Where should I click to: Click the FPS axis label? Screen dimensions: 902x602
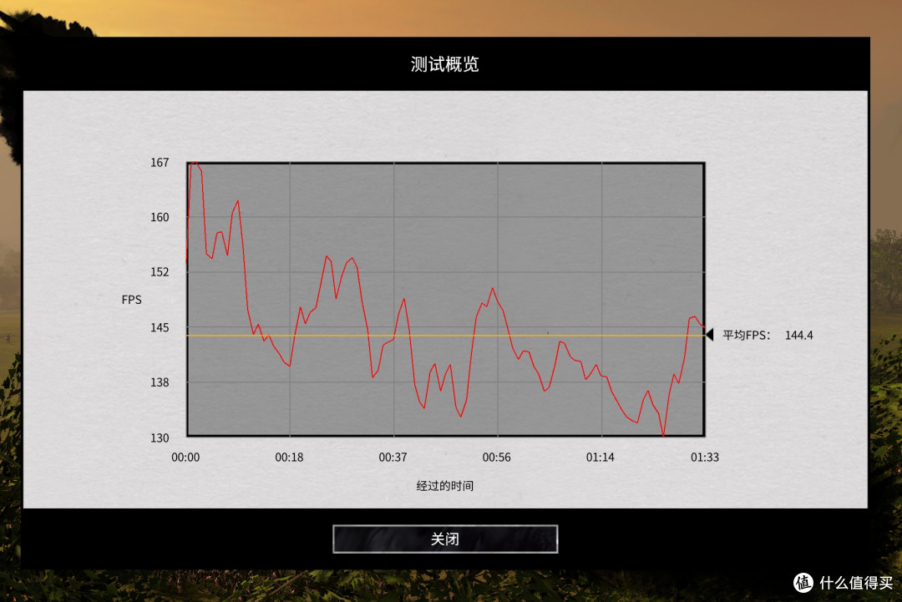pyautogui.click(x=131, y=300)
